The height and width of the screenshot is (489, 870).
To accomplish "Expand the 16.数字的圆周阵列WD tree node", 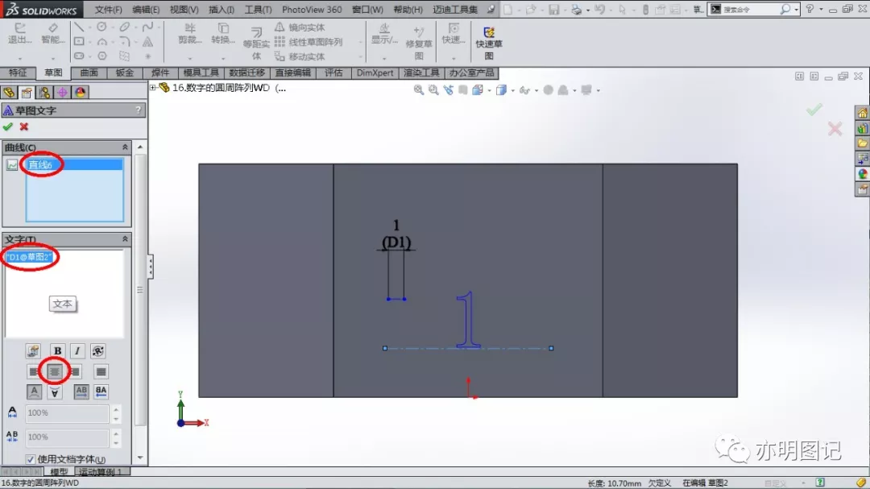I will pyautogui.click(x=152, y=88).
